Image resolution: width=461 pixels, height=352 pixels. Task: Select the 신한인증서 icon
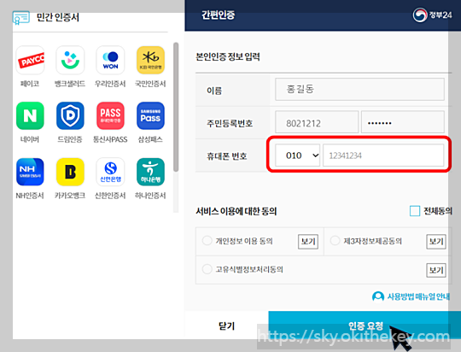(x=110, y=172)
